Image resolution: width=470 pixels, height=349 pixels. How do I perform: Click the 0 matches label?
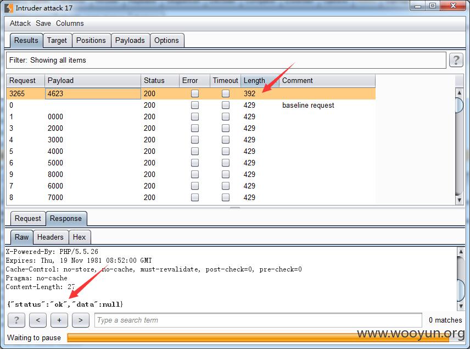click(445, 320)
